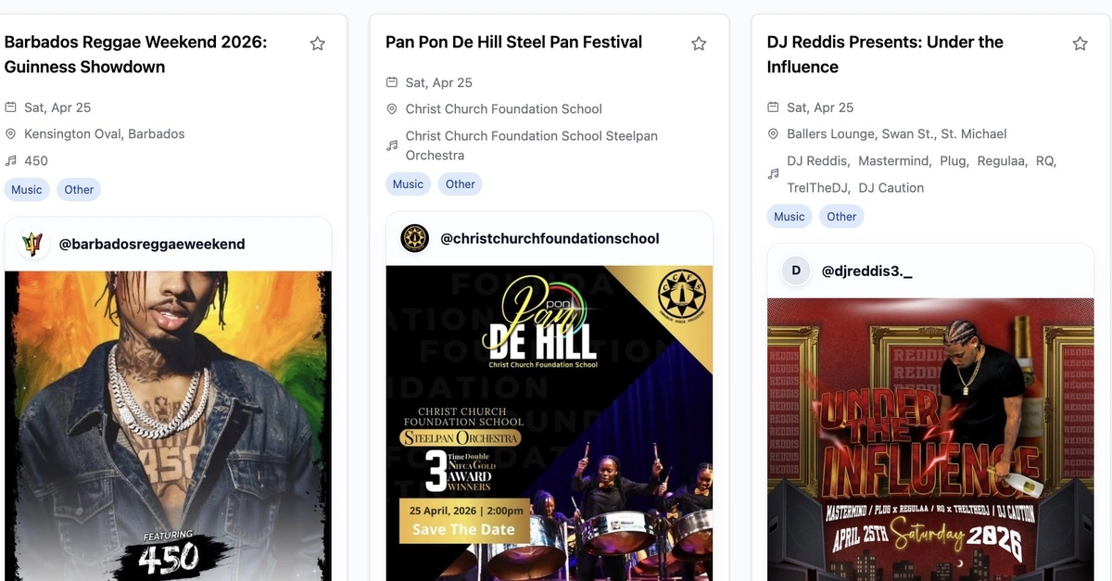Toggle star on DJ Reddis Presents event
Viewport: 1112px width, 581px height.
point(1080,44)
